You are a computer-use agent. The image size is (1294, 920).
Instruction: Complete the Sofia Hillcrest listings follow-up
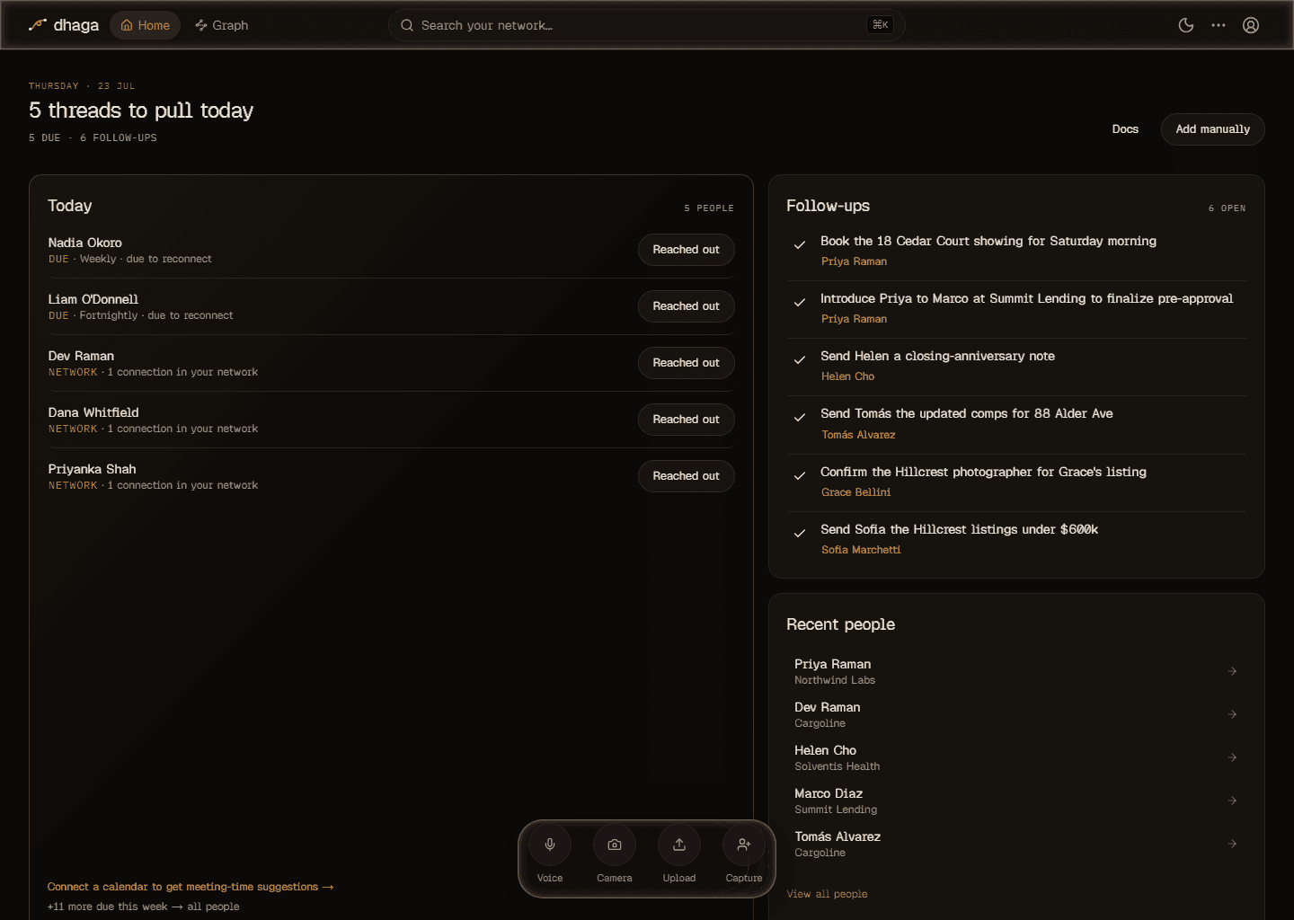point(800,533)
